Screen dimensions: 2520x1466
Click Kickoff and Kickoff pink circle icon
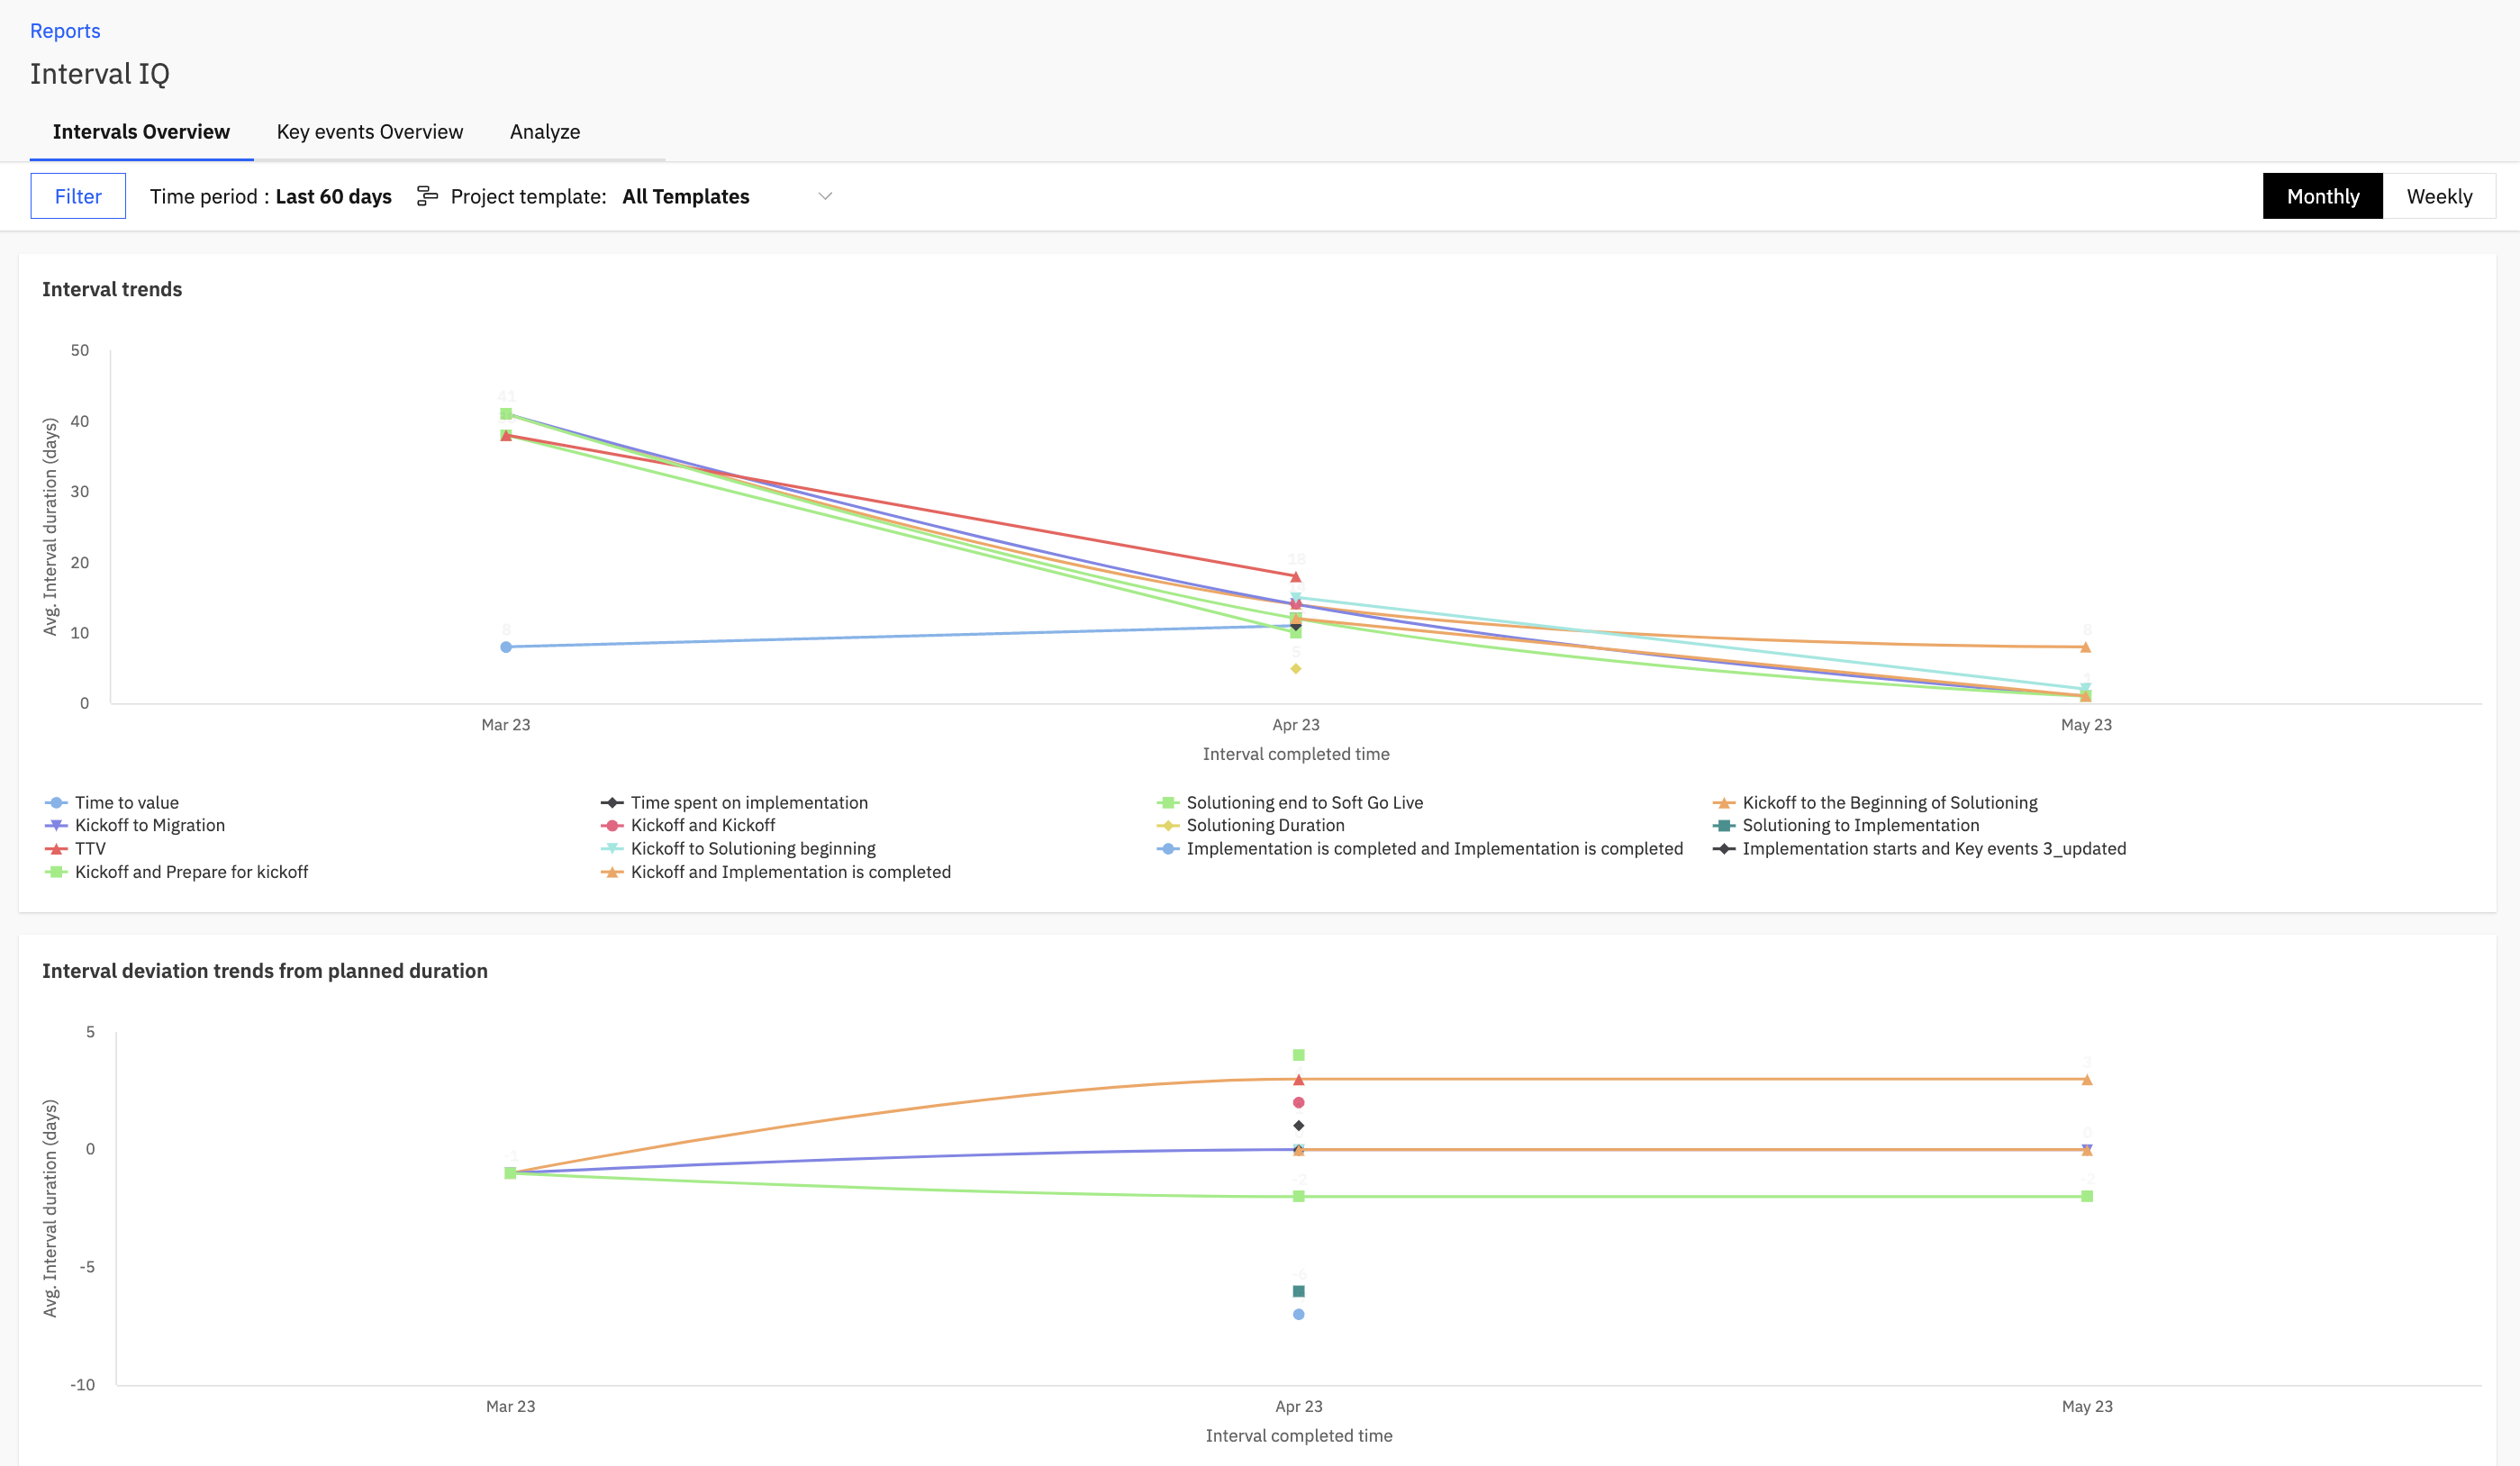[x=612, y=826]
